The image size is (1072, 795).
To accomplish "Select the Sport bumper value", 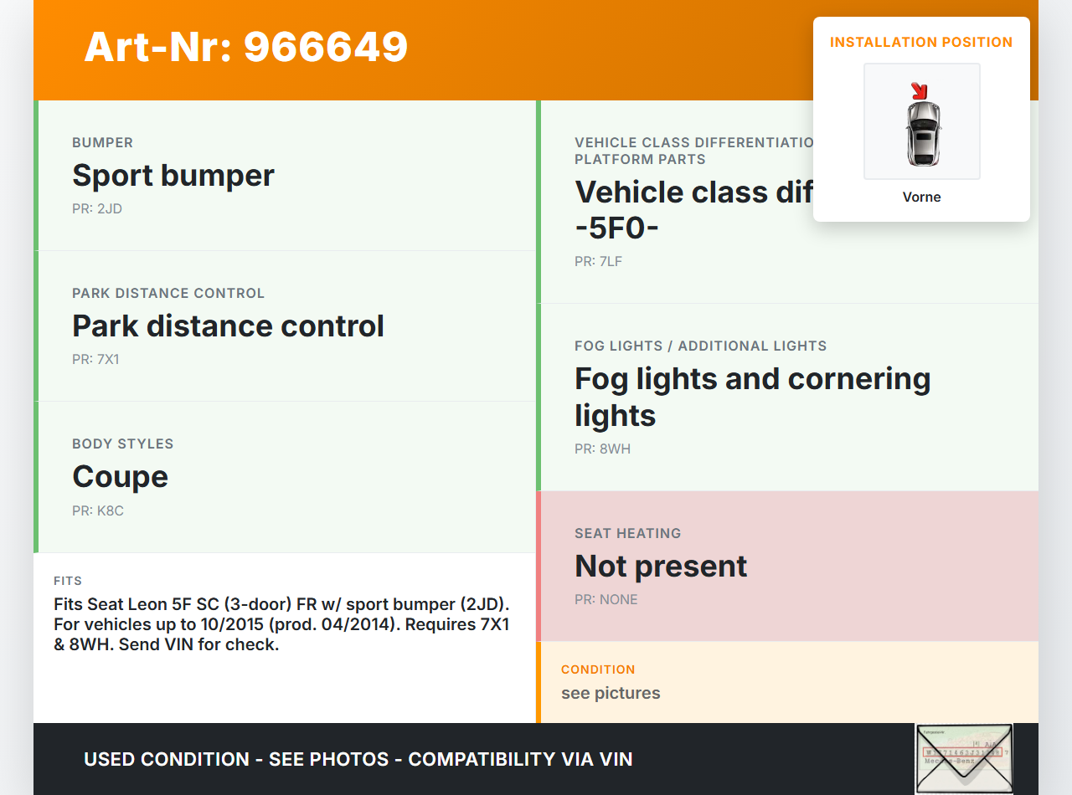I will click(173, 175).
